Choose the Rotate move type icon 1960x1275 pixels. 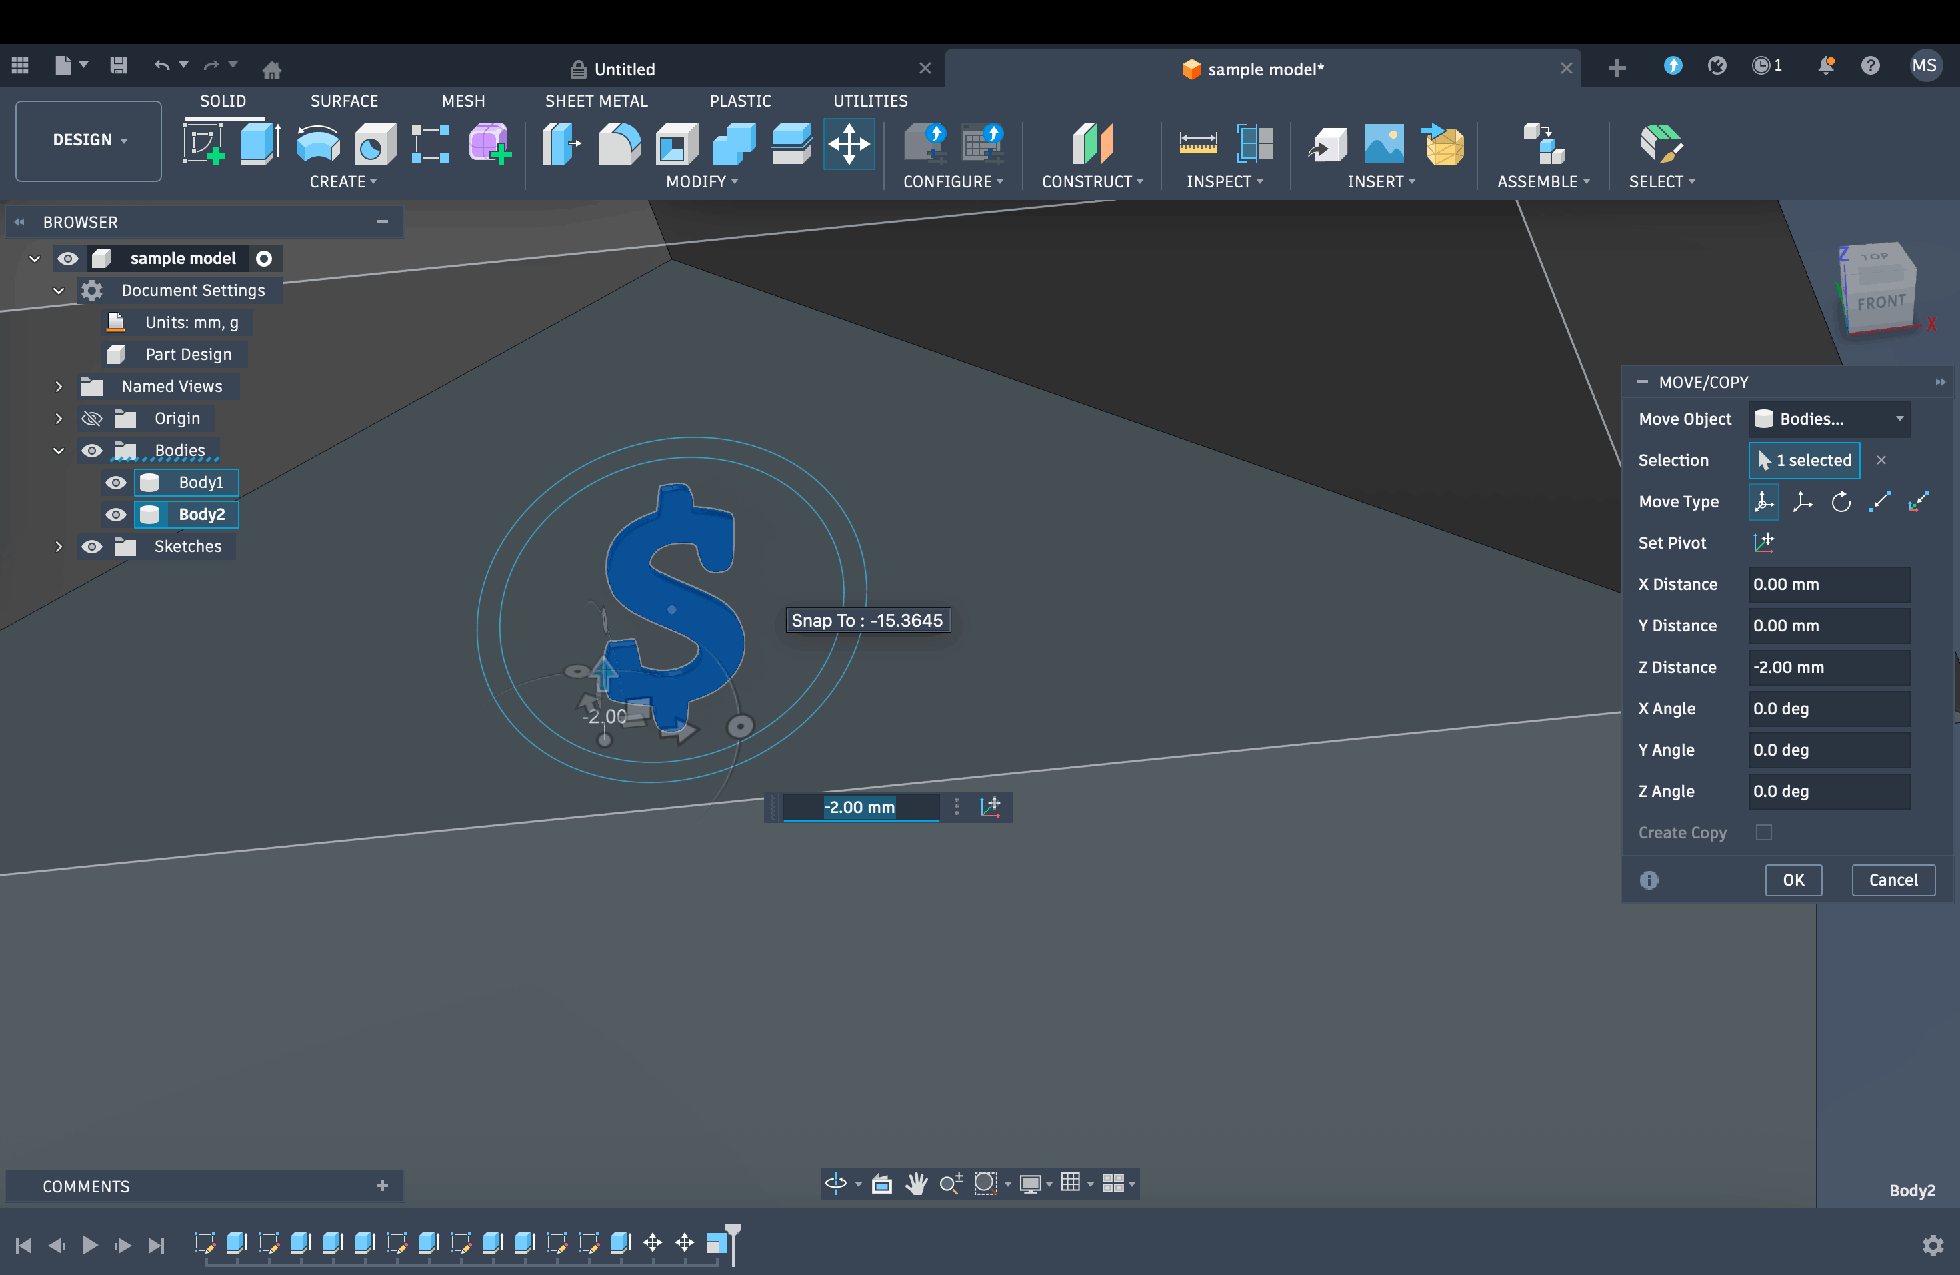1841,501
